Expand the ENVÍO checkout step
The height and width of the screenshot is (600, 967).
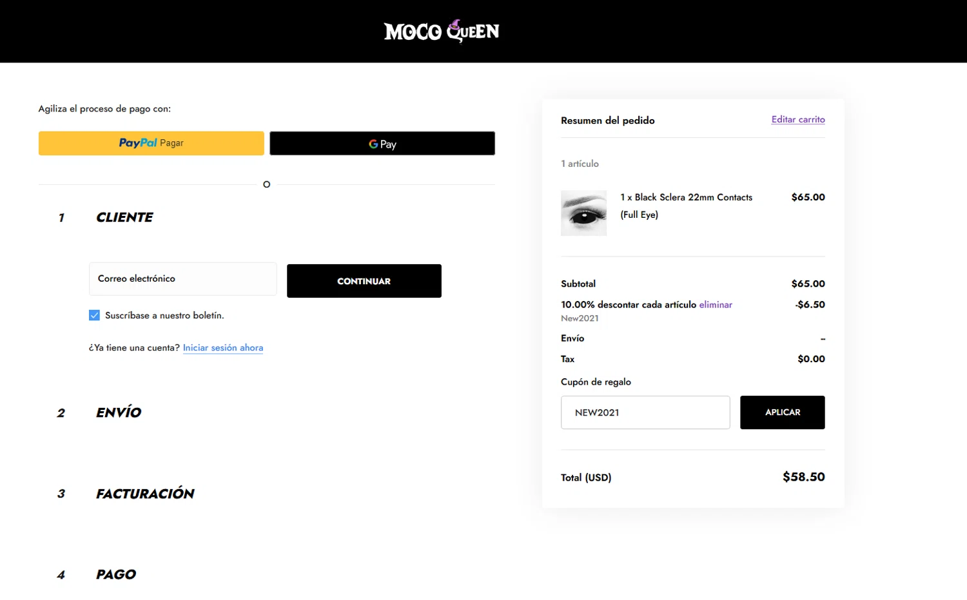[119, 412]
